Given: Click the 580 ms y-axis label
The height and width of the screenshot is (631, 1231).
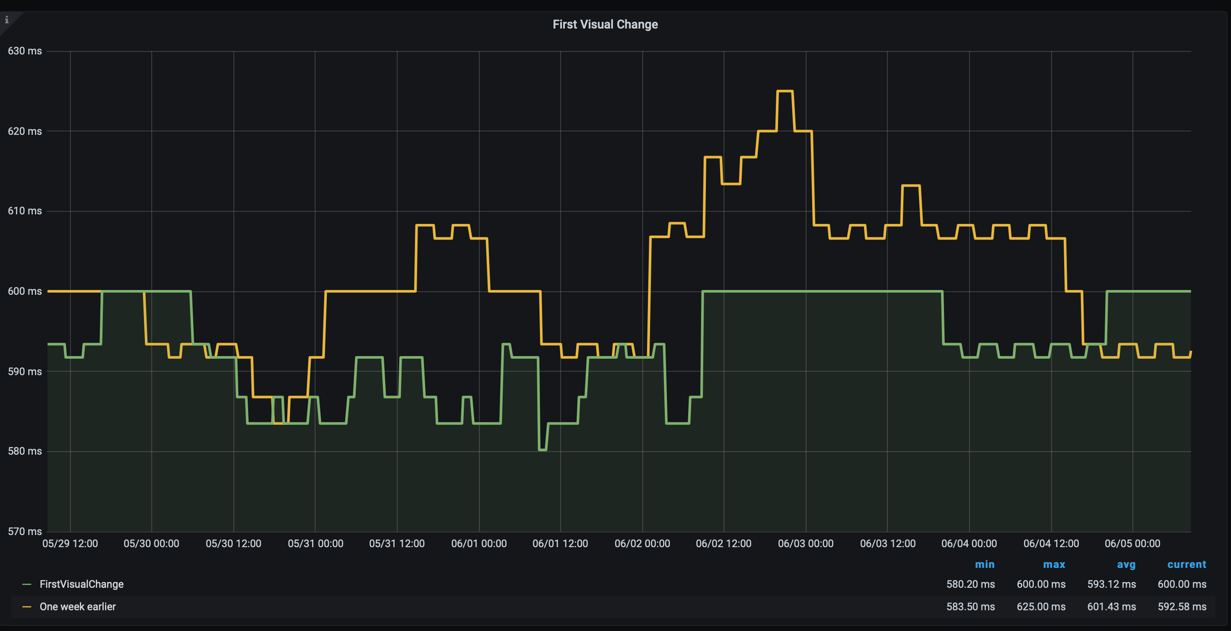Looking at the screenshot, I should pos(25,451).
